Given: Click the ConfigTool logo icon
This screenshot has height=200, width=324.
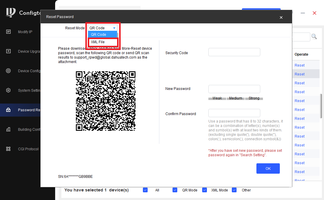Looking at the screenshot, I should pyautogui.click(x=11, y=13).
